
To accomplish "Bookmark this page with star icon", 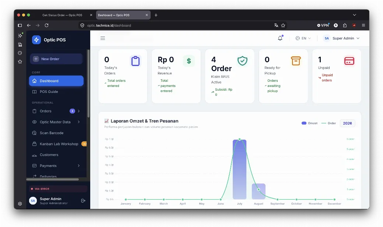I will click(x=283, y=25).
